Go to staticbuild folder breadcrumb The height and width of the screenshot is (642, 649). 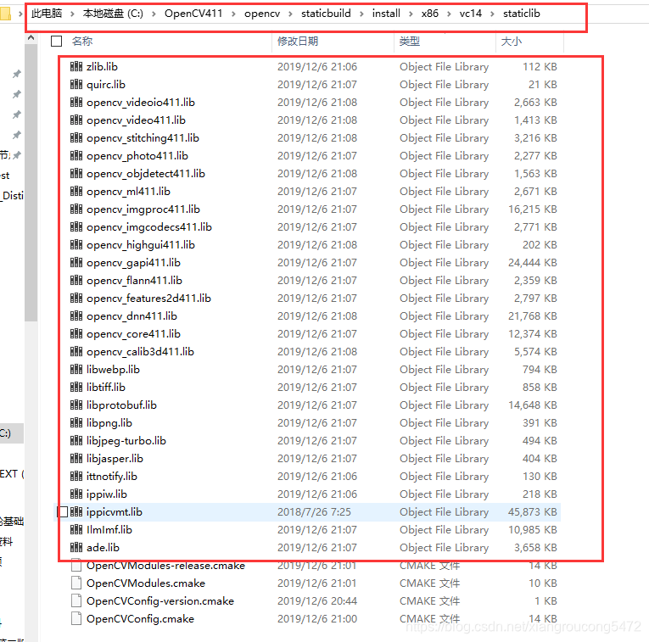pyautogui.click(x=326, y=14)
